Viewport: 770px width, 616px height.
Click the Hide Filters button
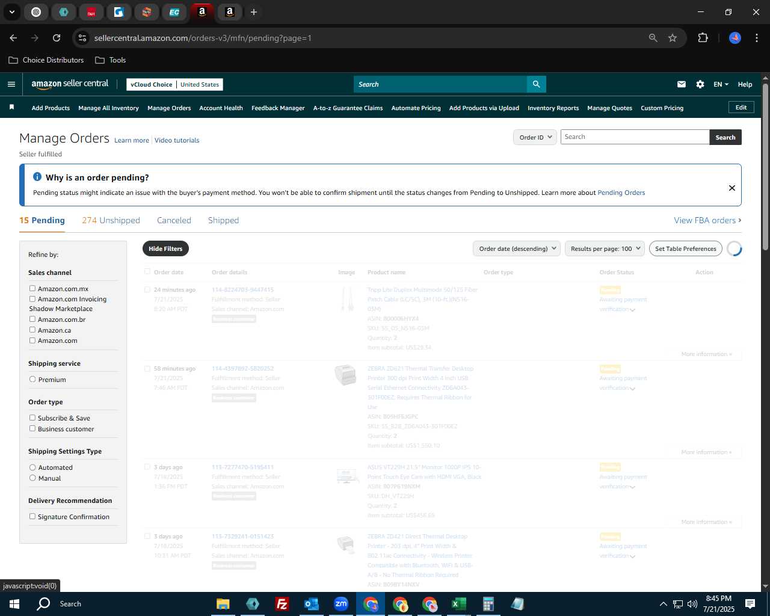165,248
